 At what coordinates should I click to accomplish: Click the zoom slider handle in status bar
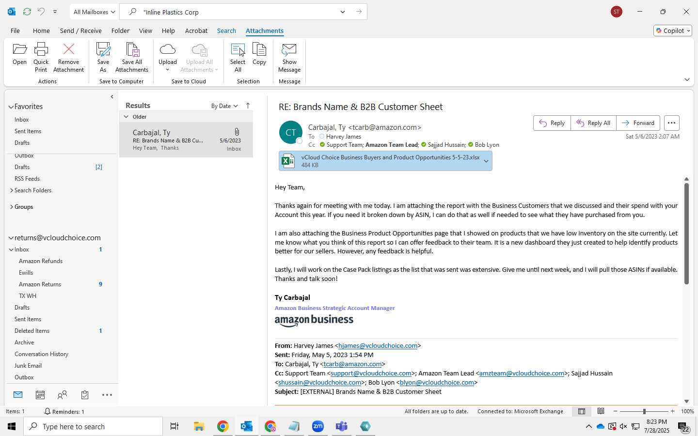click(644, 411)
